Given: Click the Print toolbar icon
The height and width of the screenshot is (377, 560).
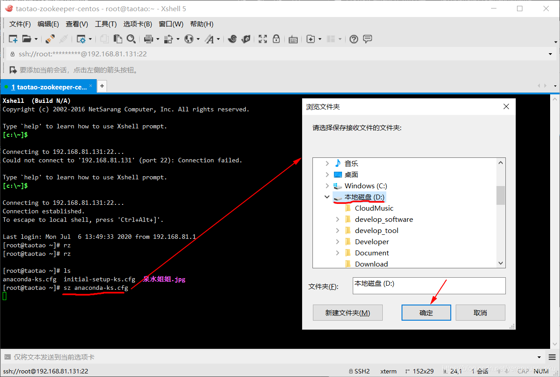Looking at the screenshot, I should click(149, 39).
